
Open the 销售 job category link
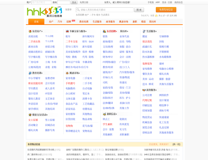(x=105, y=36)
